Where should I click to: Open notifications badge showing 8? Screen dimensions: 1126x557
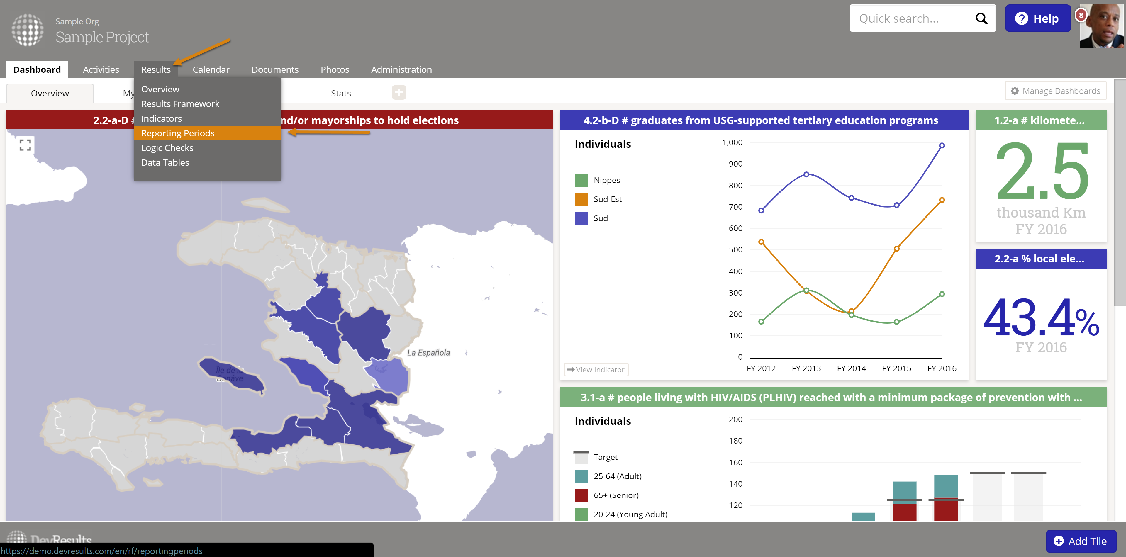tap(1081, 15)
